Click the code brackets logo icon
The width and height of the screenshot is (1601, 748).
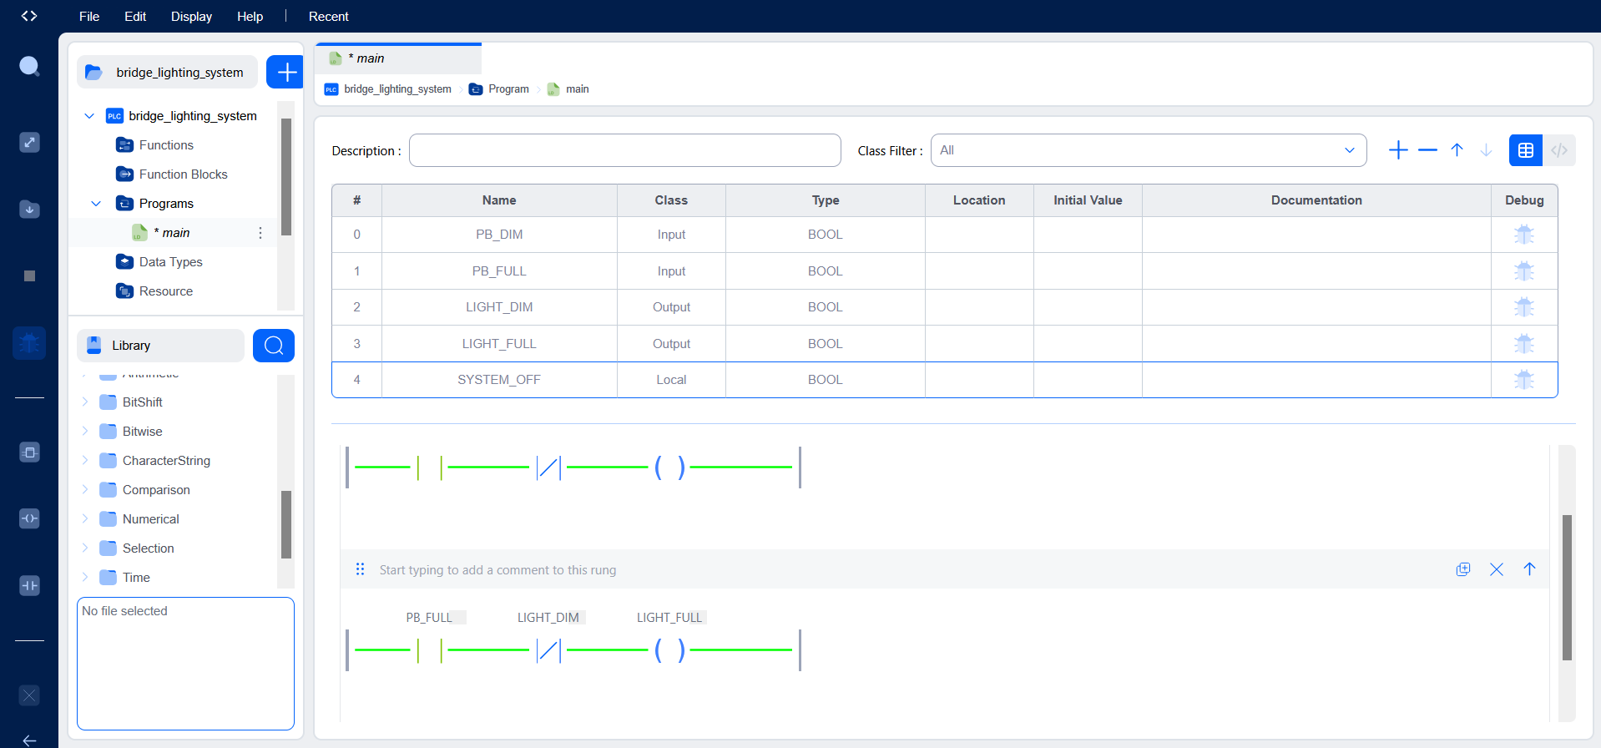point(29,16)
